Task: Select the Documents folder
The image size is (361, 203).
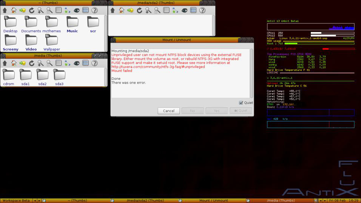Action: pyautogui.click(x=31, y=25)
